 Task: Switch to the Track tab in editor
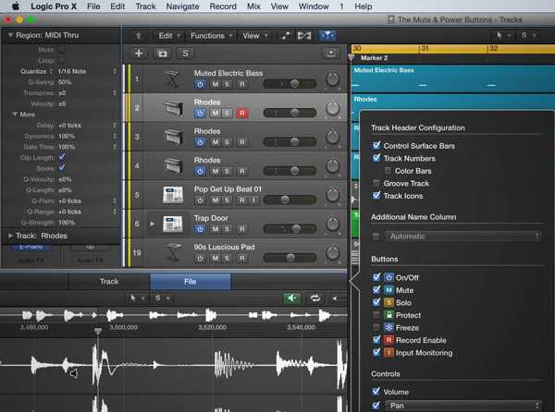coord(109,282)
